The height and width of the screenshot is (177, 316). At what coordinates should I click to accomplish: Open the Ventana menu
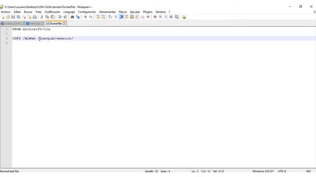click(x=160, y=12)
